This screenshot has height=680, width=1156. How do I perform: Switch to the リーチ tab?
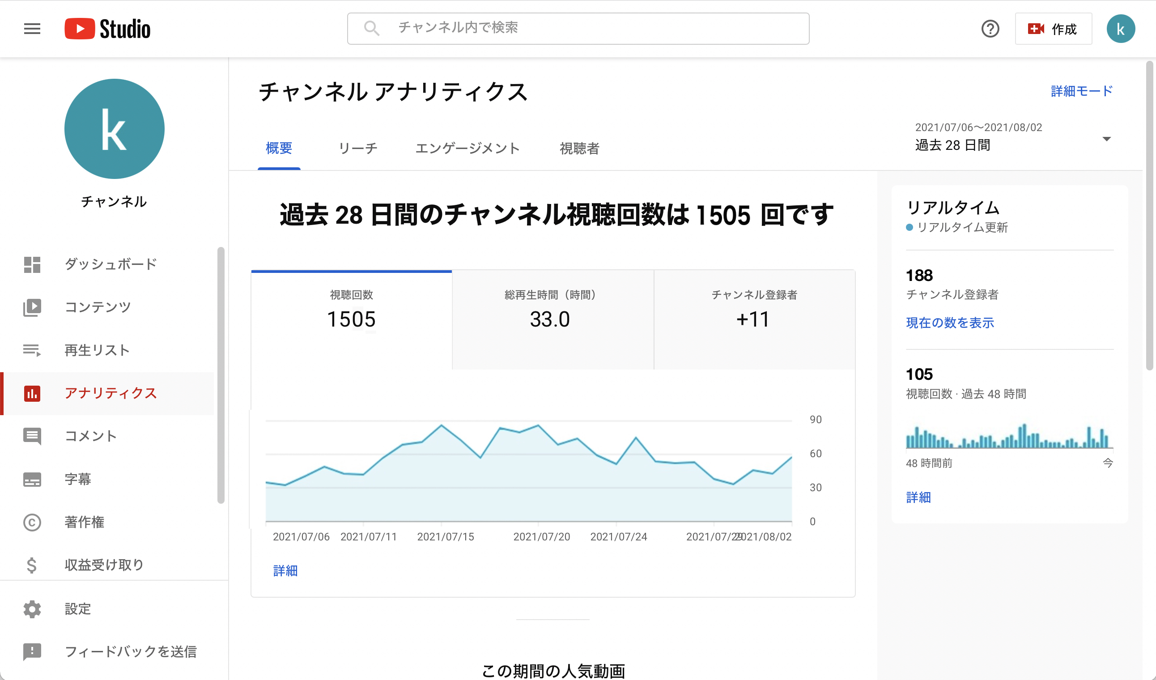coord(358,148)
